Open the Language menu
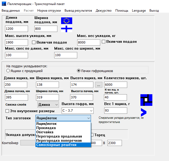This screenshot has height=161, width=169. [x=139, y=11]
